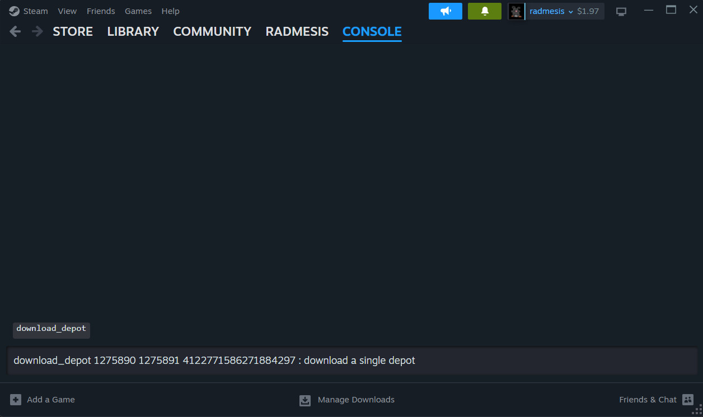Expand the radmesis account dropdown
Viewport: 703px width, 417px height.
(x=570, y=12)
